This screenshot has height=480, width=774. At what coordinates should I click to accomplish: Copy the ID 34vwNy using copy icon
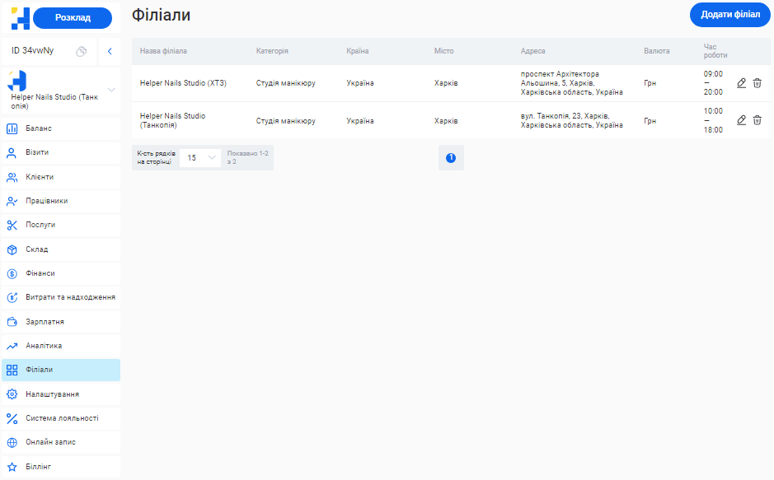coord(82,51)
